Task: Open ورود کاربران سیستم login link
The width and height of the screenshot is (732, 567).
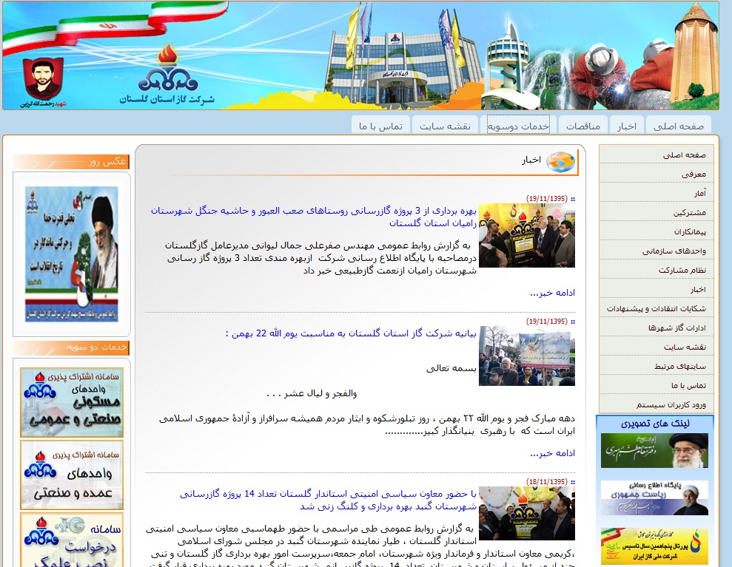Action: click(x=657, y=404)
